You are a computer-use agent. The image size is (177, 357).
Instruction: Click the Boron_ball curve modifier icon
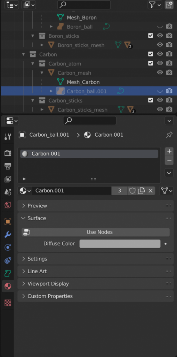coord(106,26)
